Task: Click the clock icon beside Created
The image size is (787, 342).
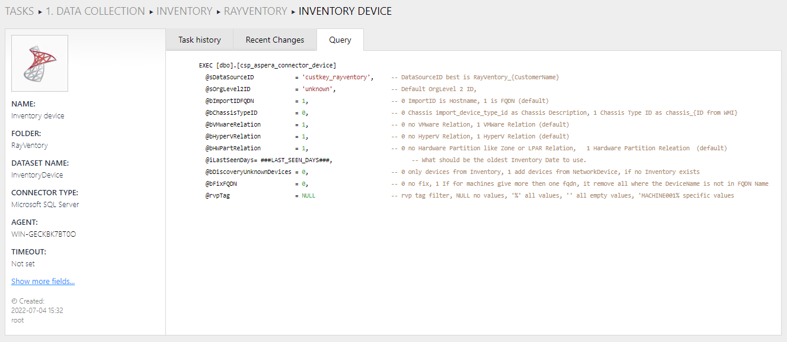Action: pyautogui.click(x=14, y=301)
